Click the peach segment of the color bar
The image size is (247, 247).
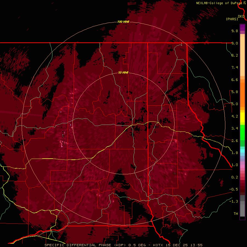point(242,57)
